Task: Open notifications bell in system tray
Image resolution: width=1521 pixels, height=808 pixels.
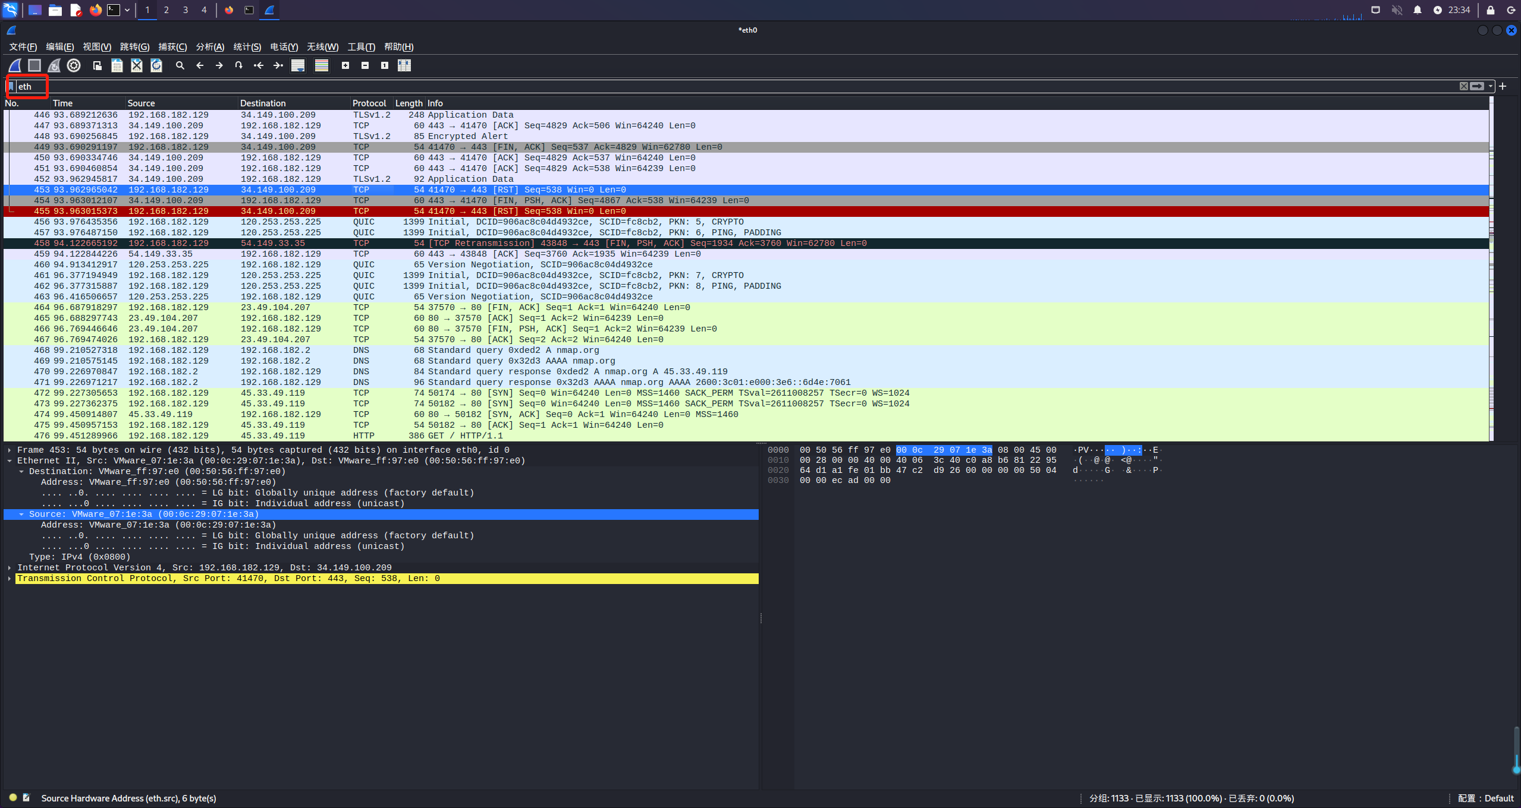Action: [x=1418, y=10]
